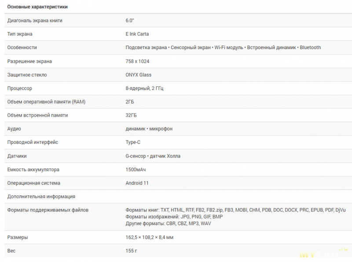Click the 'Type-C' interface value
Viewport: 352px width, 262px height.
point(133,143)
